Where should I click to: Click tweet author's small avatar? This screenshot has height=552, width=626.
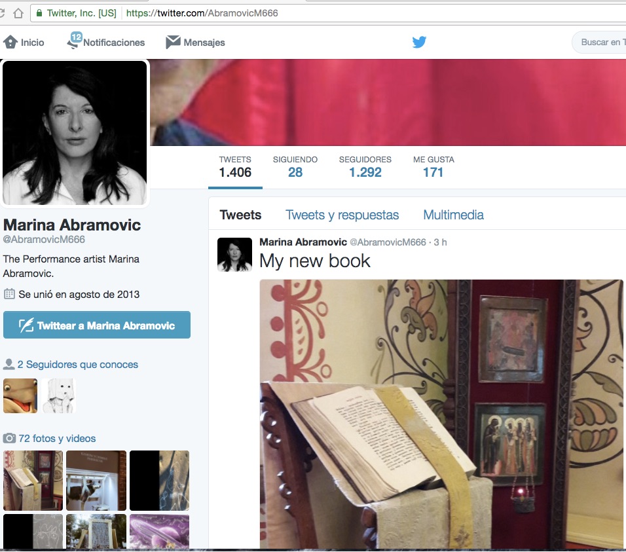click(x=234, y=255)
